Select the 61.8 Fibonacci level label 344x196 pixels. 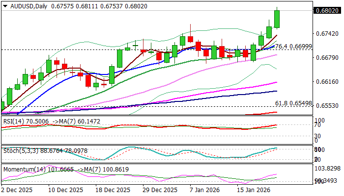pos(293,103)
